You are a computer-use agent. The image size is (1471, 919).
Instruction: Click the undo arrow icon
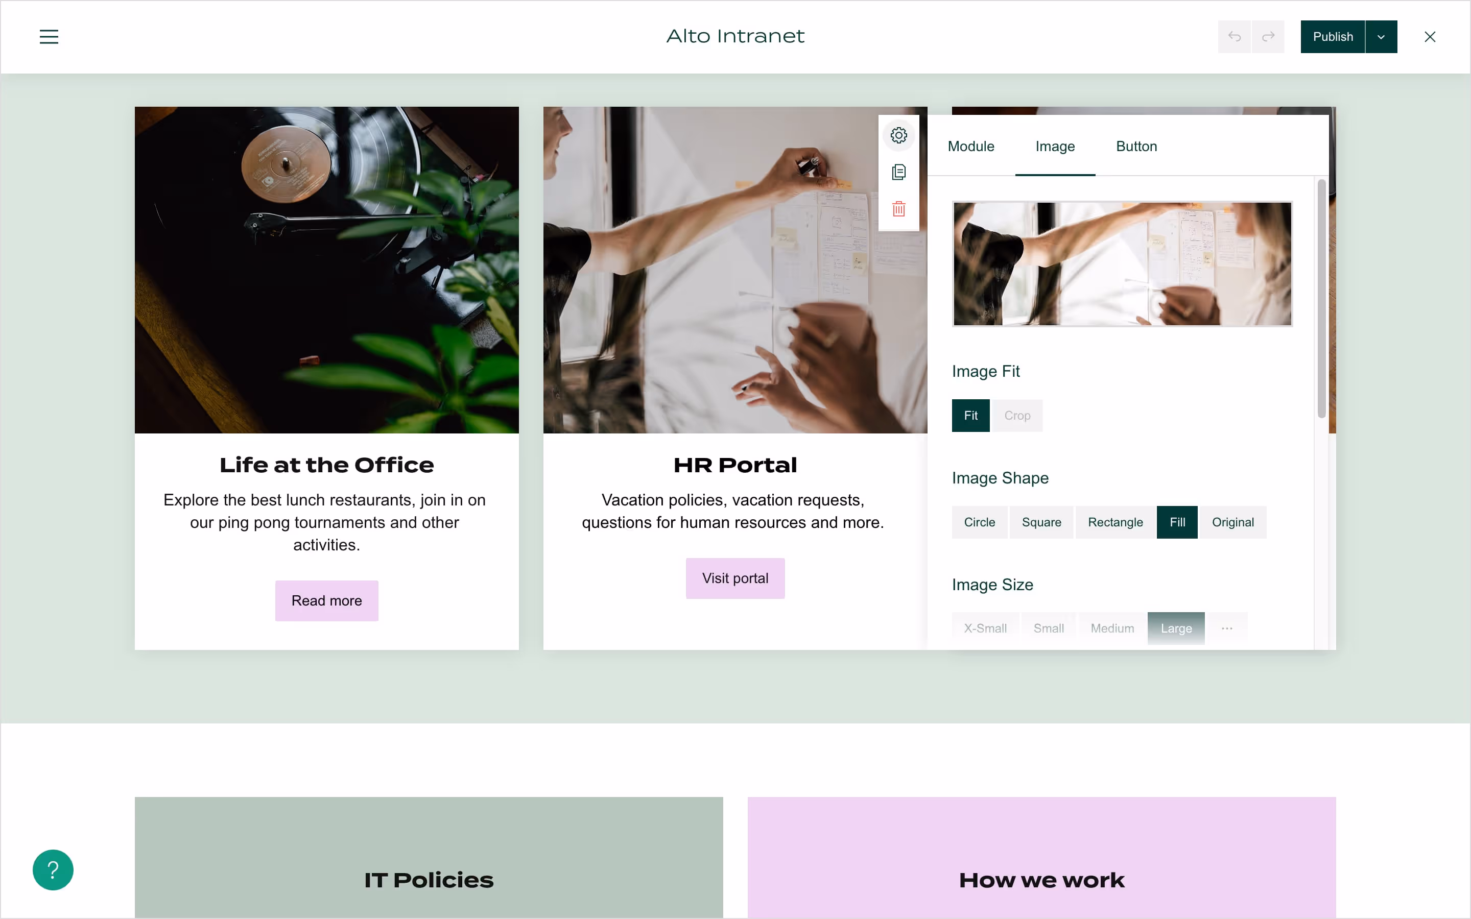point(1234,36)
